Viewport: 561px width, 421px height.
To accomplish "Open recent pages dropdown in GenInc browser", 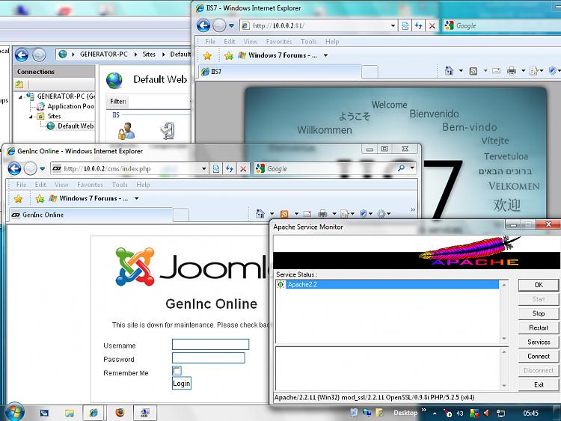I will click(42, 168).
